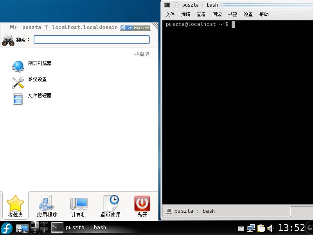Open Konsole 回滚 scrollback menu

pyautogui.click(x=217, y=14)
